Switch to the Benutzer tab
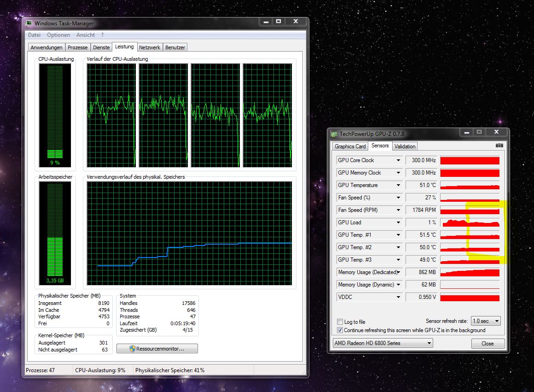The height and width of the screenshot is (392, 534). pyautogui.click(x=175, y=47)
